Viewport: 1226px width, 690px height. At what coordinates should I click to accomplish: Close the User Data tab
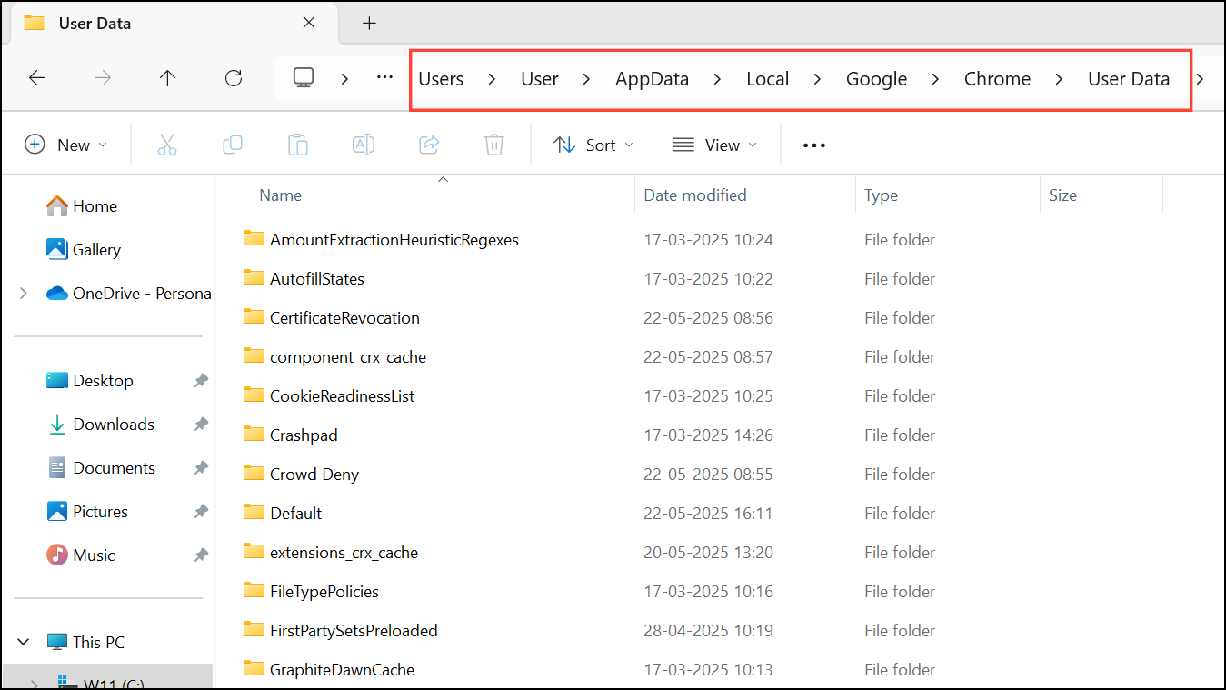(x=309, y=23)
